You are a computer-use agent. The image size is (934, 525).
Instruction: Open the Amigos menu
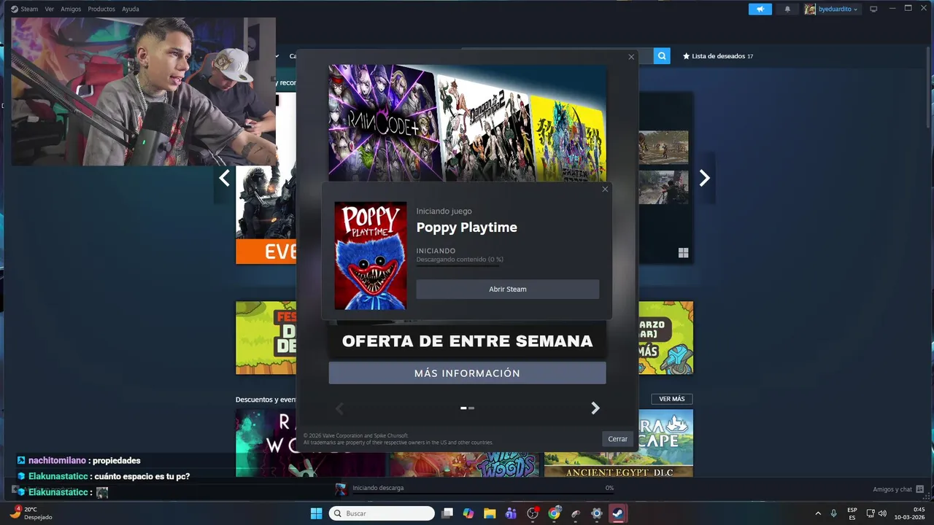pyautogui.click(x=71, y=9)
